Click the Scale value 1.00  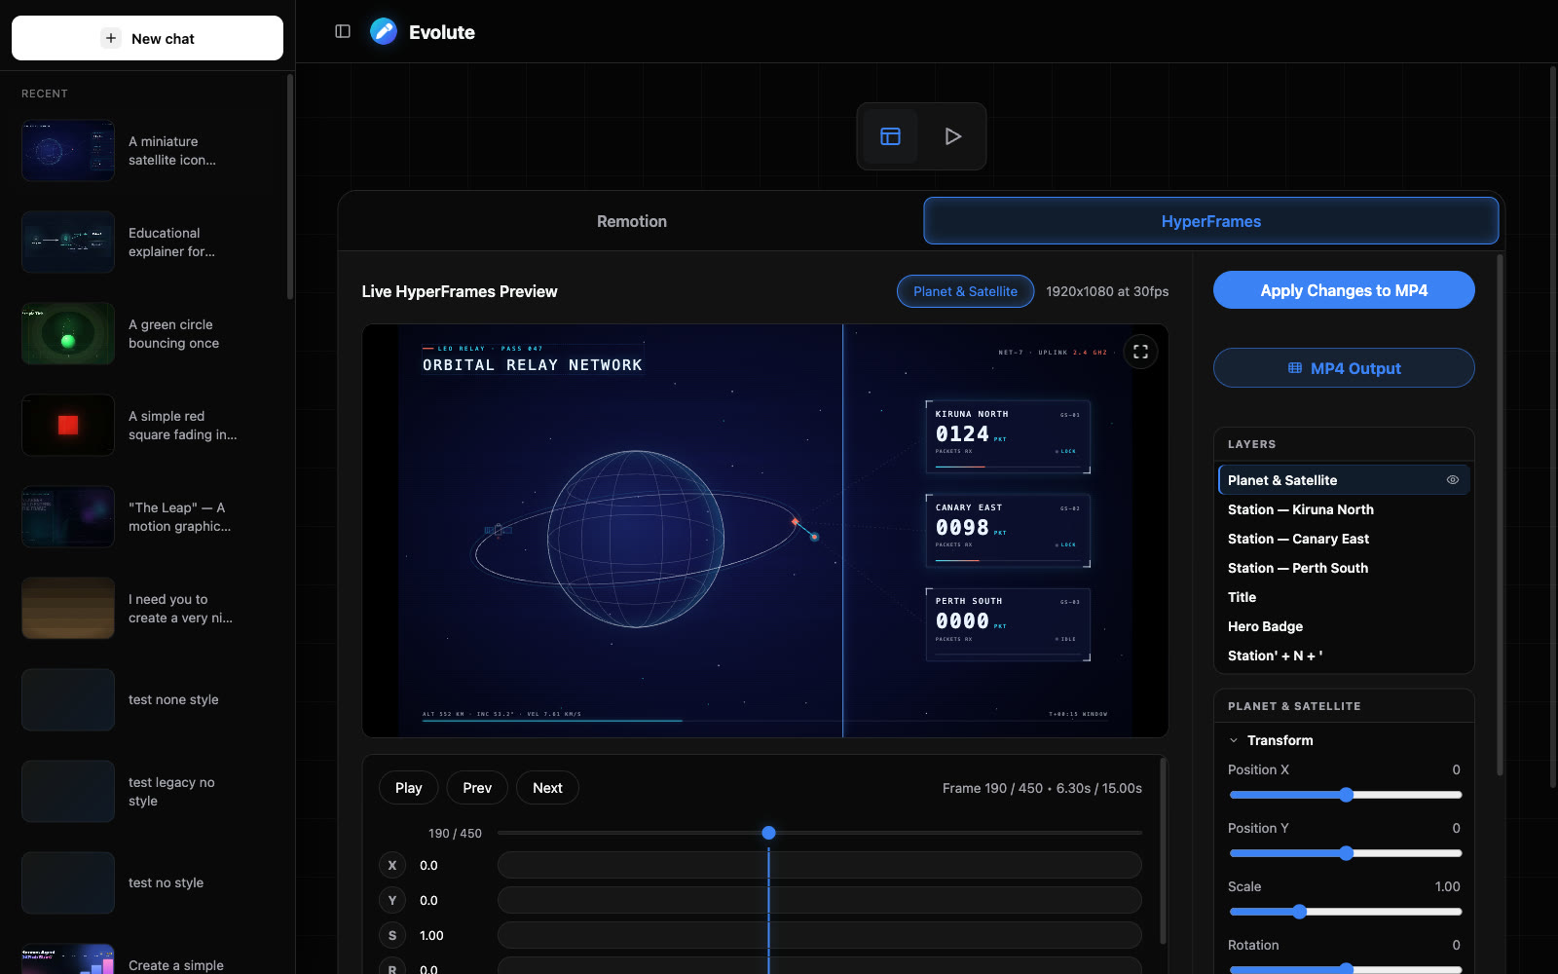click(1447, 886)
